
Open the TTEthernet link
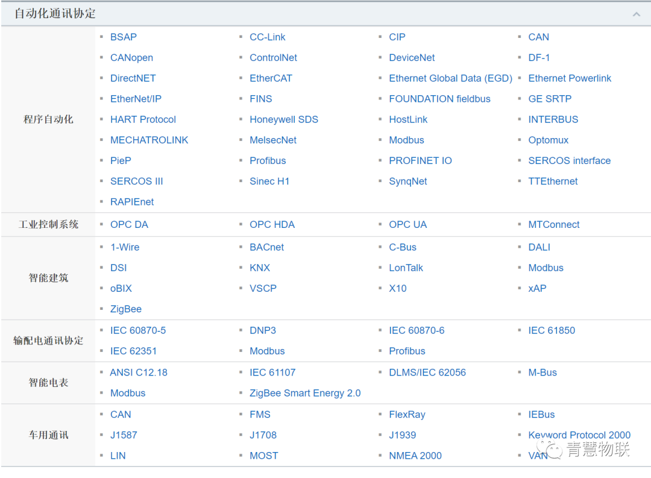[553, 181]
